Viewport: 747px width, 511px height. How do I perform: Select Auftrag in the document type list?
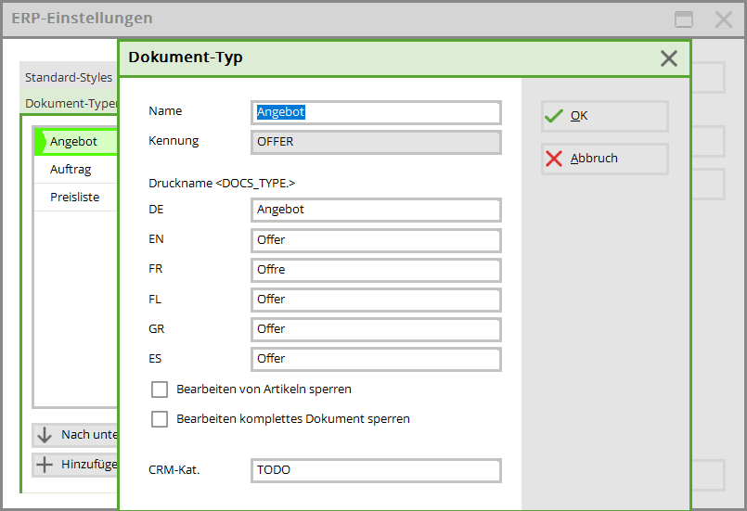pos(71,170)
